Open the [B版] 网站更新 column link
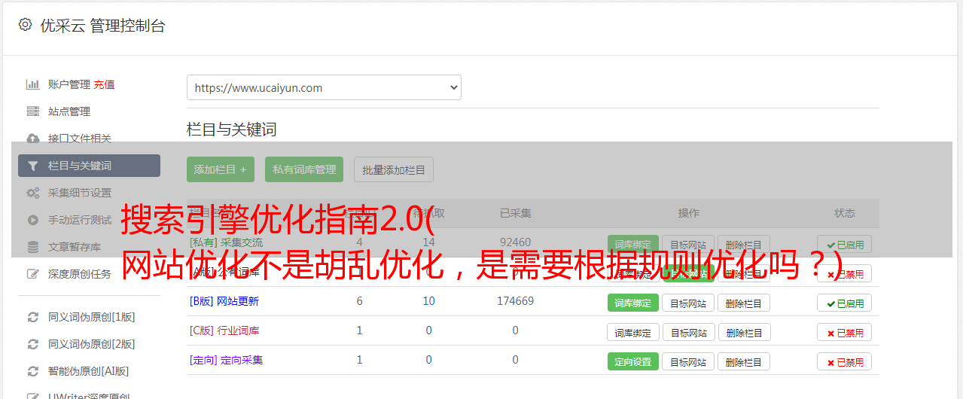Viewport: 963px width, 399px height. coord(224,301)
